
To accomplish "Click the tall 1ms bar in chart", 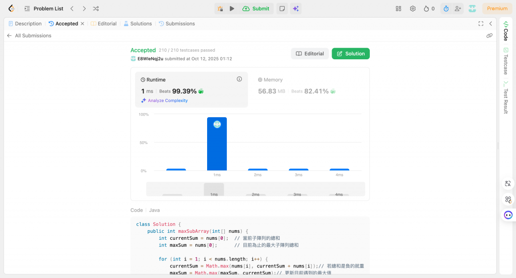I will pyautogui.click(x=217, y=144).
